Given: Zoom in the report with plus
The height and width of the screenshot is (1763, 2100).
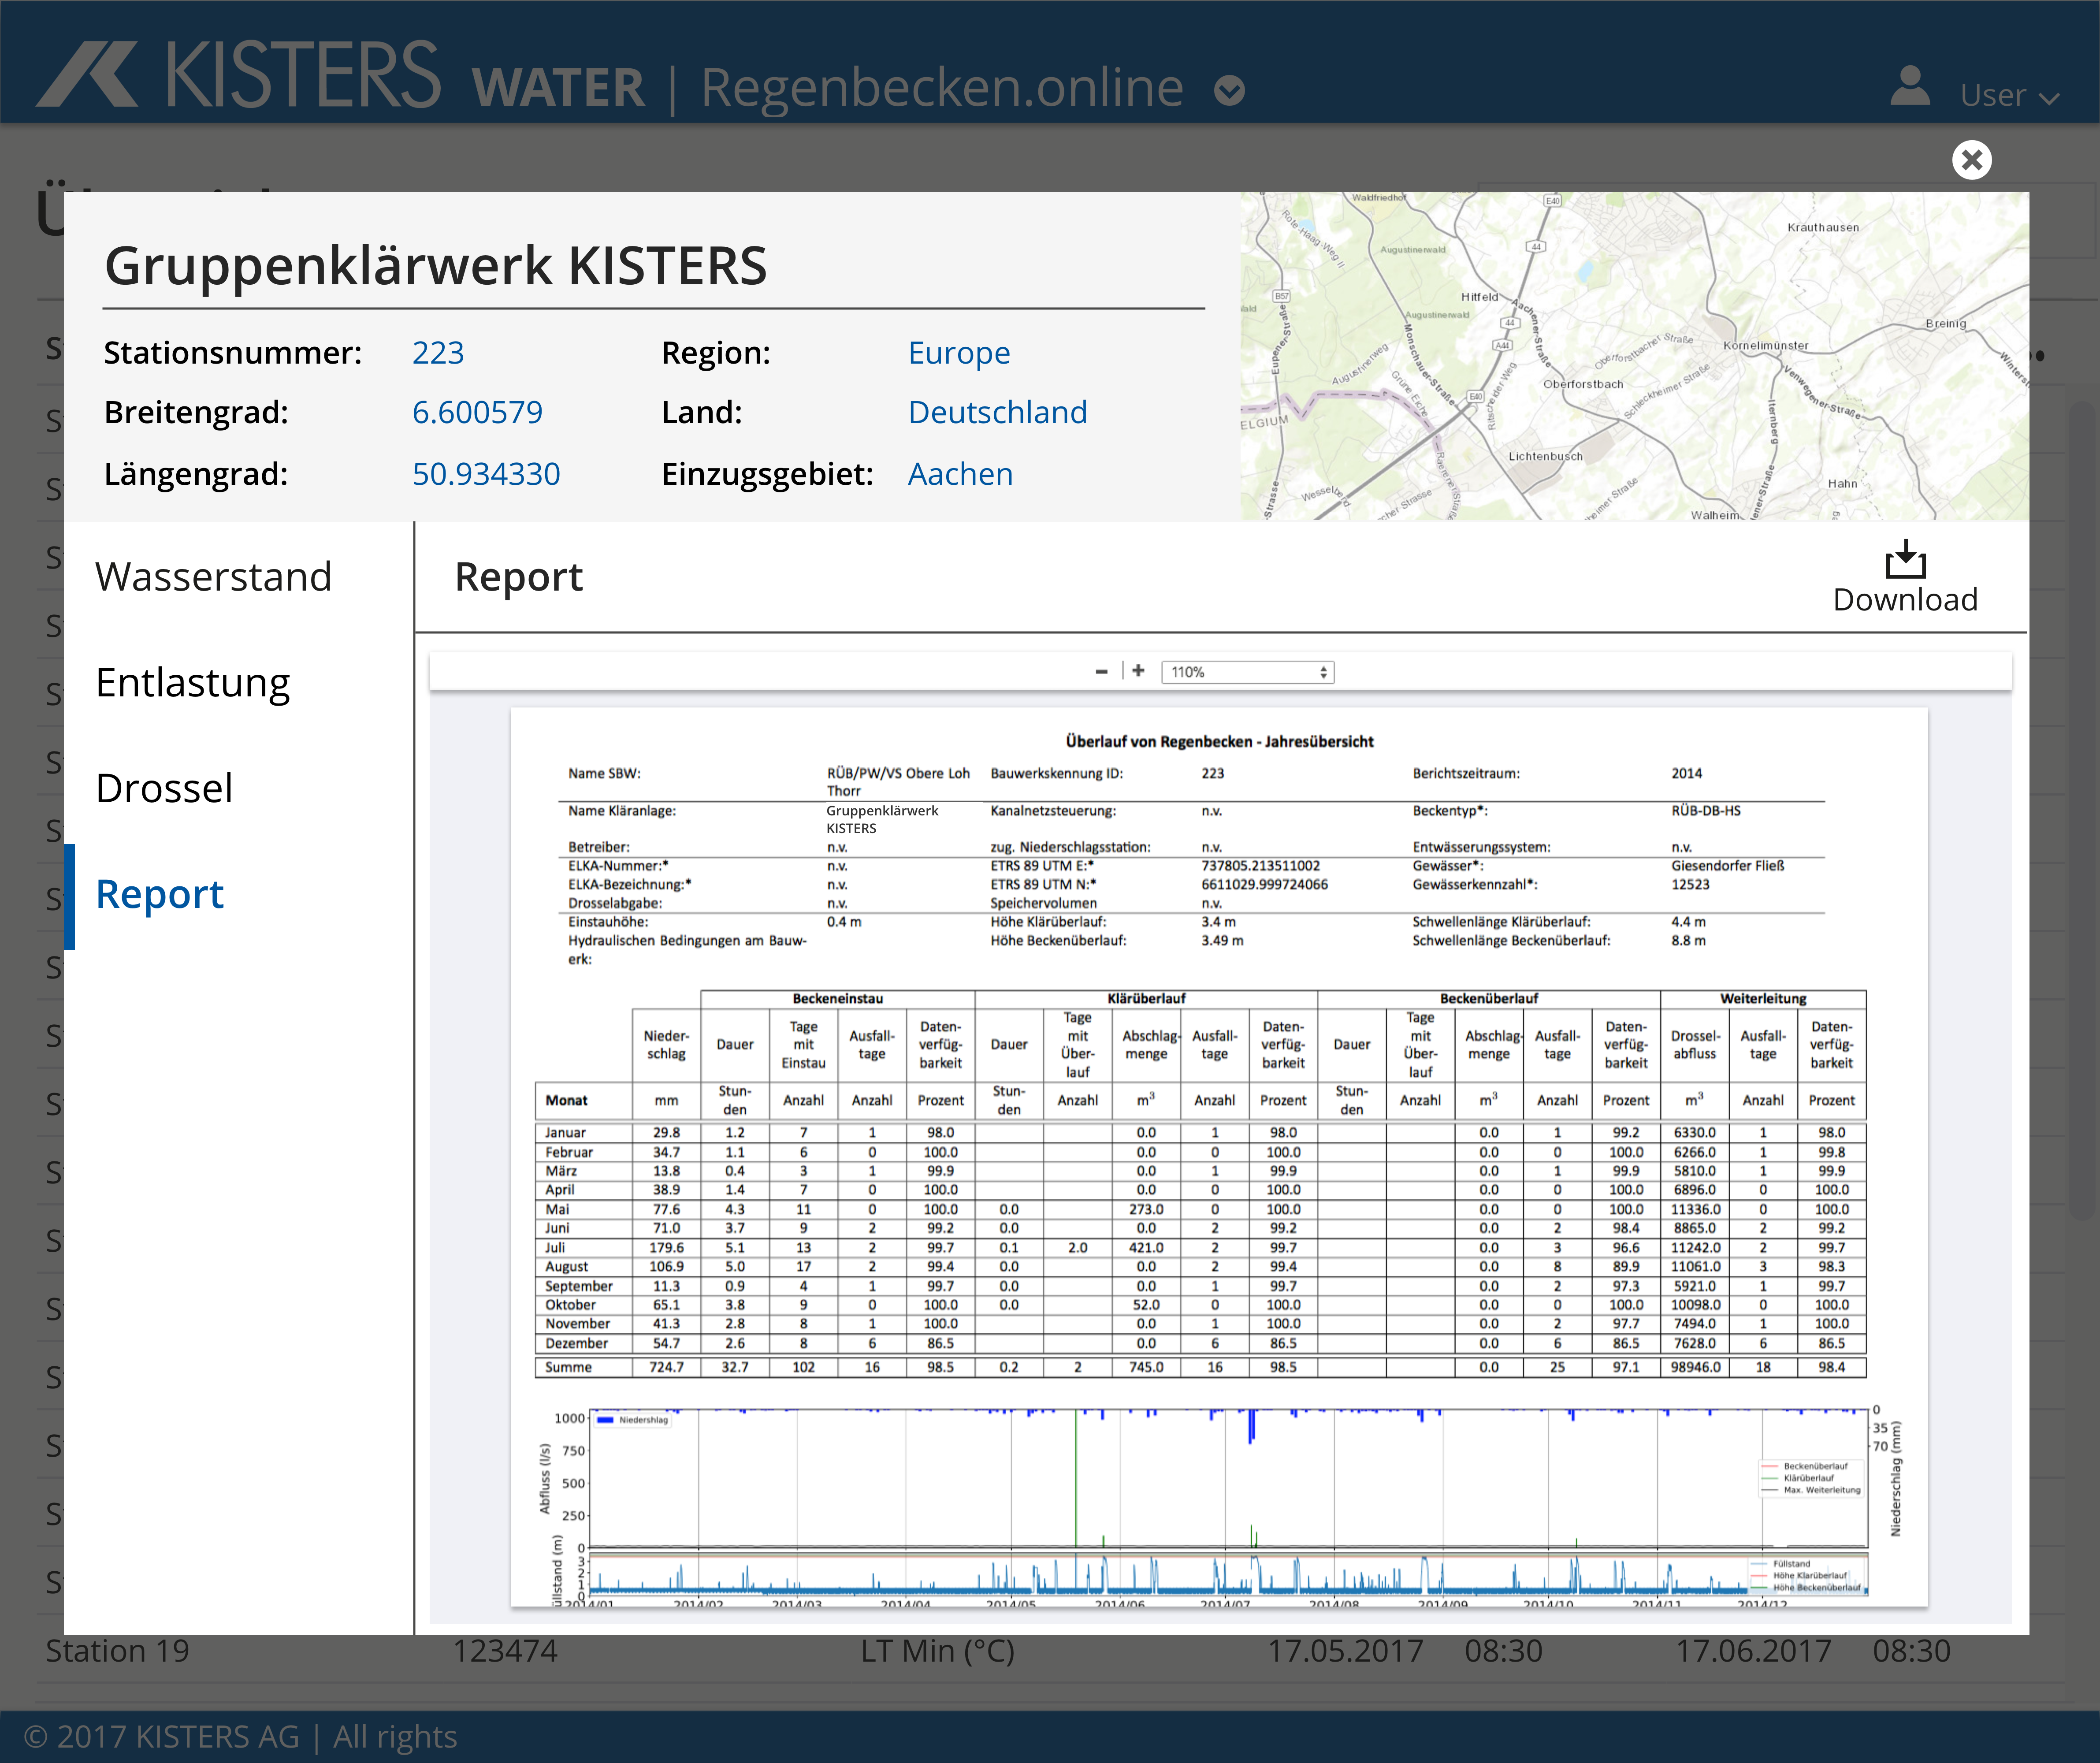Looking at the screenshot, I should pyautogui.click(x=1138, y=671).
